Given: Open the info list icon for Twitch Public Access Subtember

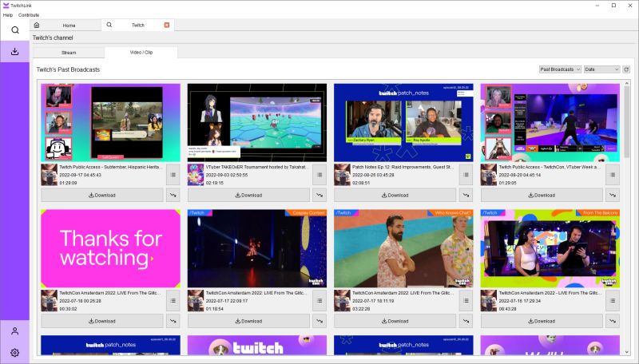Looking at the screenshot, I should [173, 175].
